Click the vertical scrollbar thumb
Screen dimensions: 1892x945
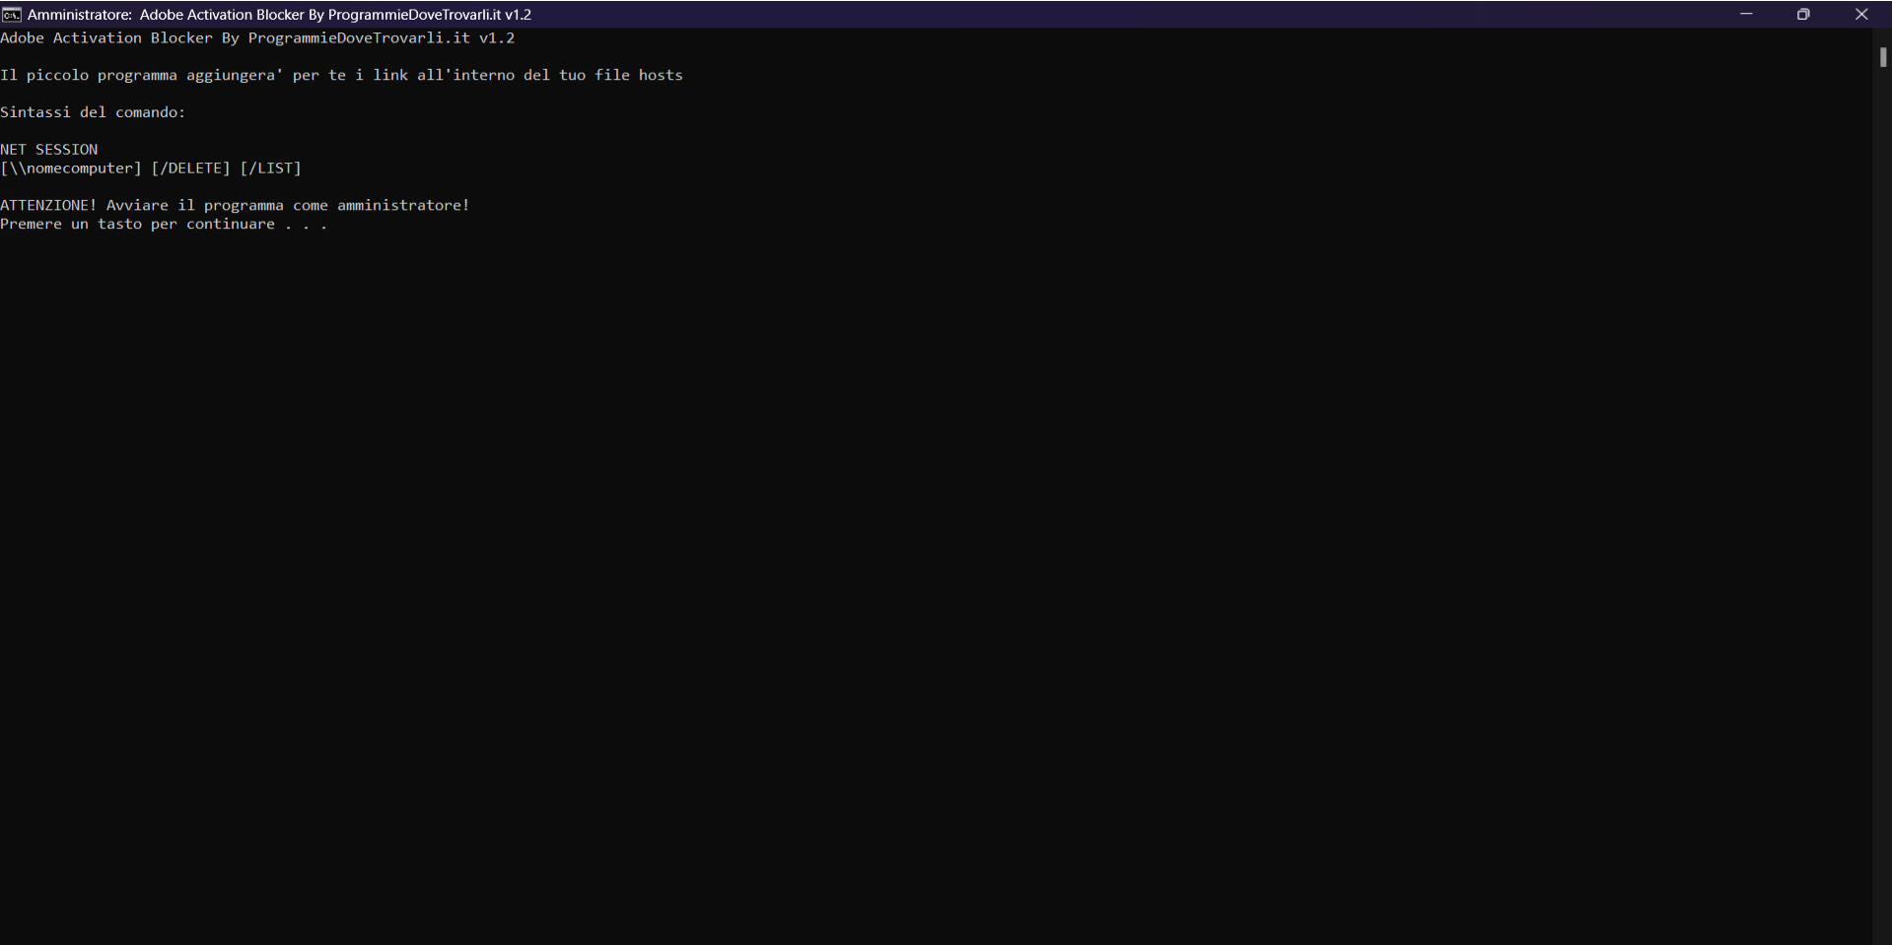1882,57
